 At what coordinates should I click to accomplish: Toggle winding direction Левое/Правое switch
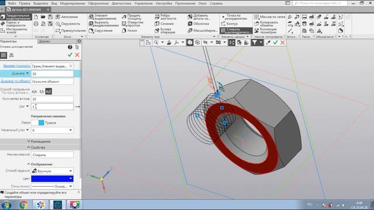pyautogui.click(x=38, y=123)
